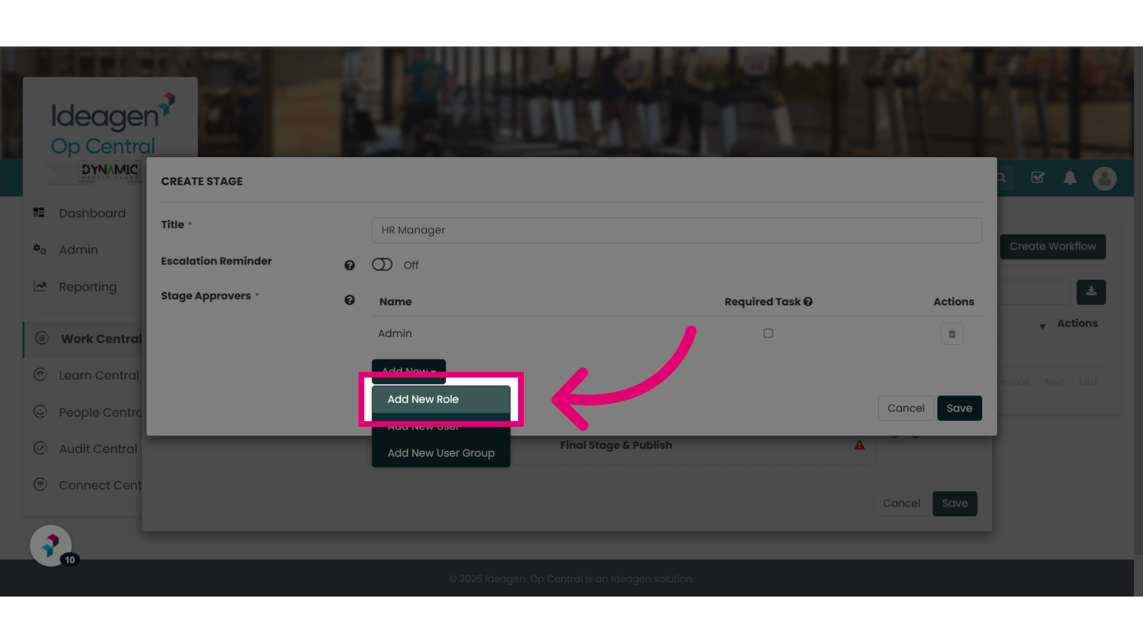Click the Reporting chart icon
The image size is (1143, 643).
(40, 286)
